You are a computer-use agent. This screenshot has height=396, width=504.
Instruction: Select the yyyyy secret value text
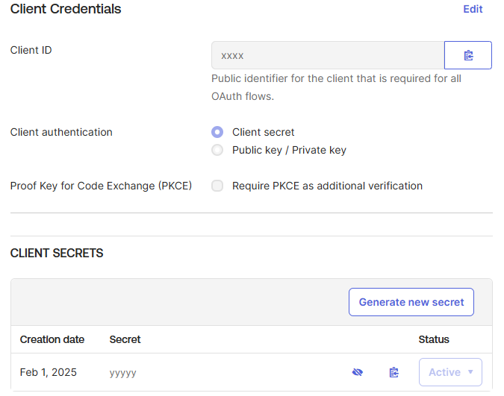click(122, 373)
